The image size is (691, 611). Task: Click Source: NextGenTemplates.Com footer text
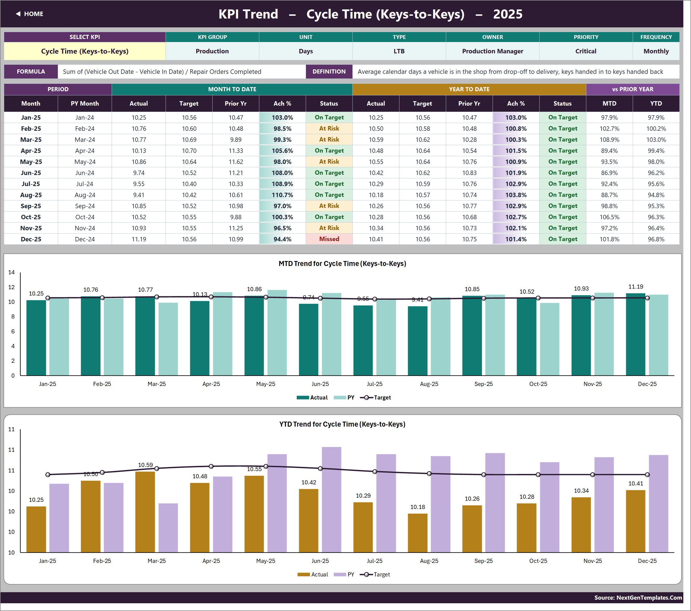tap(638, 597)
